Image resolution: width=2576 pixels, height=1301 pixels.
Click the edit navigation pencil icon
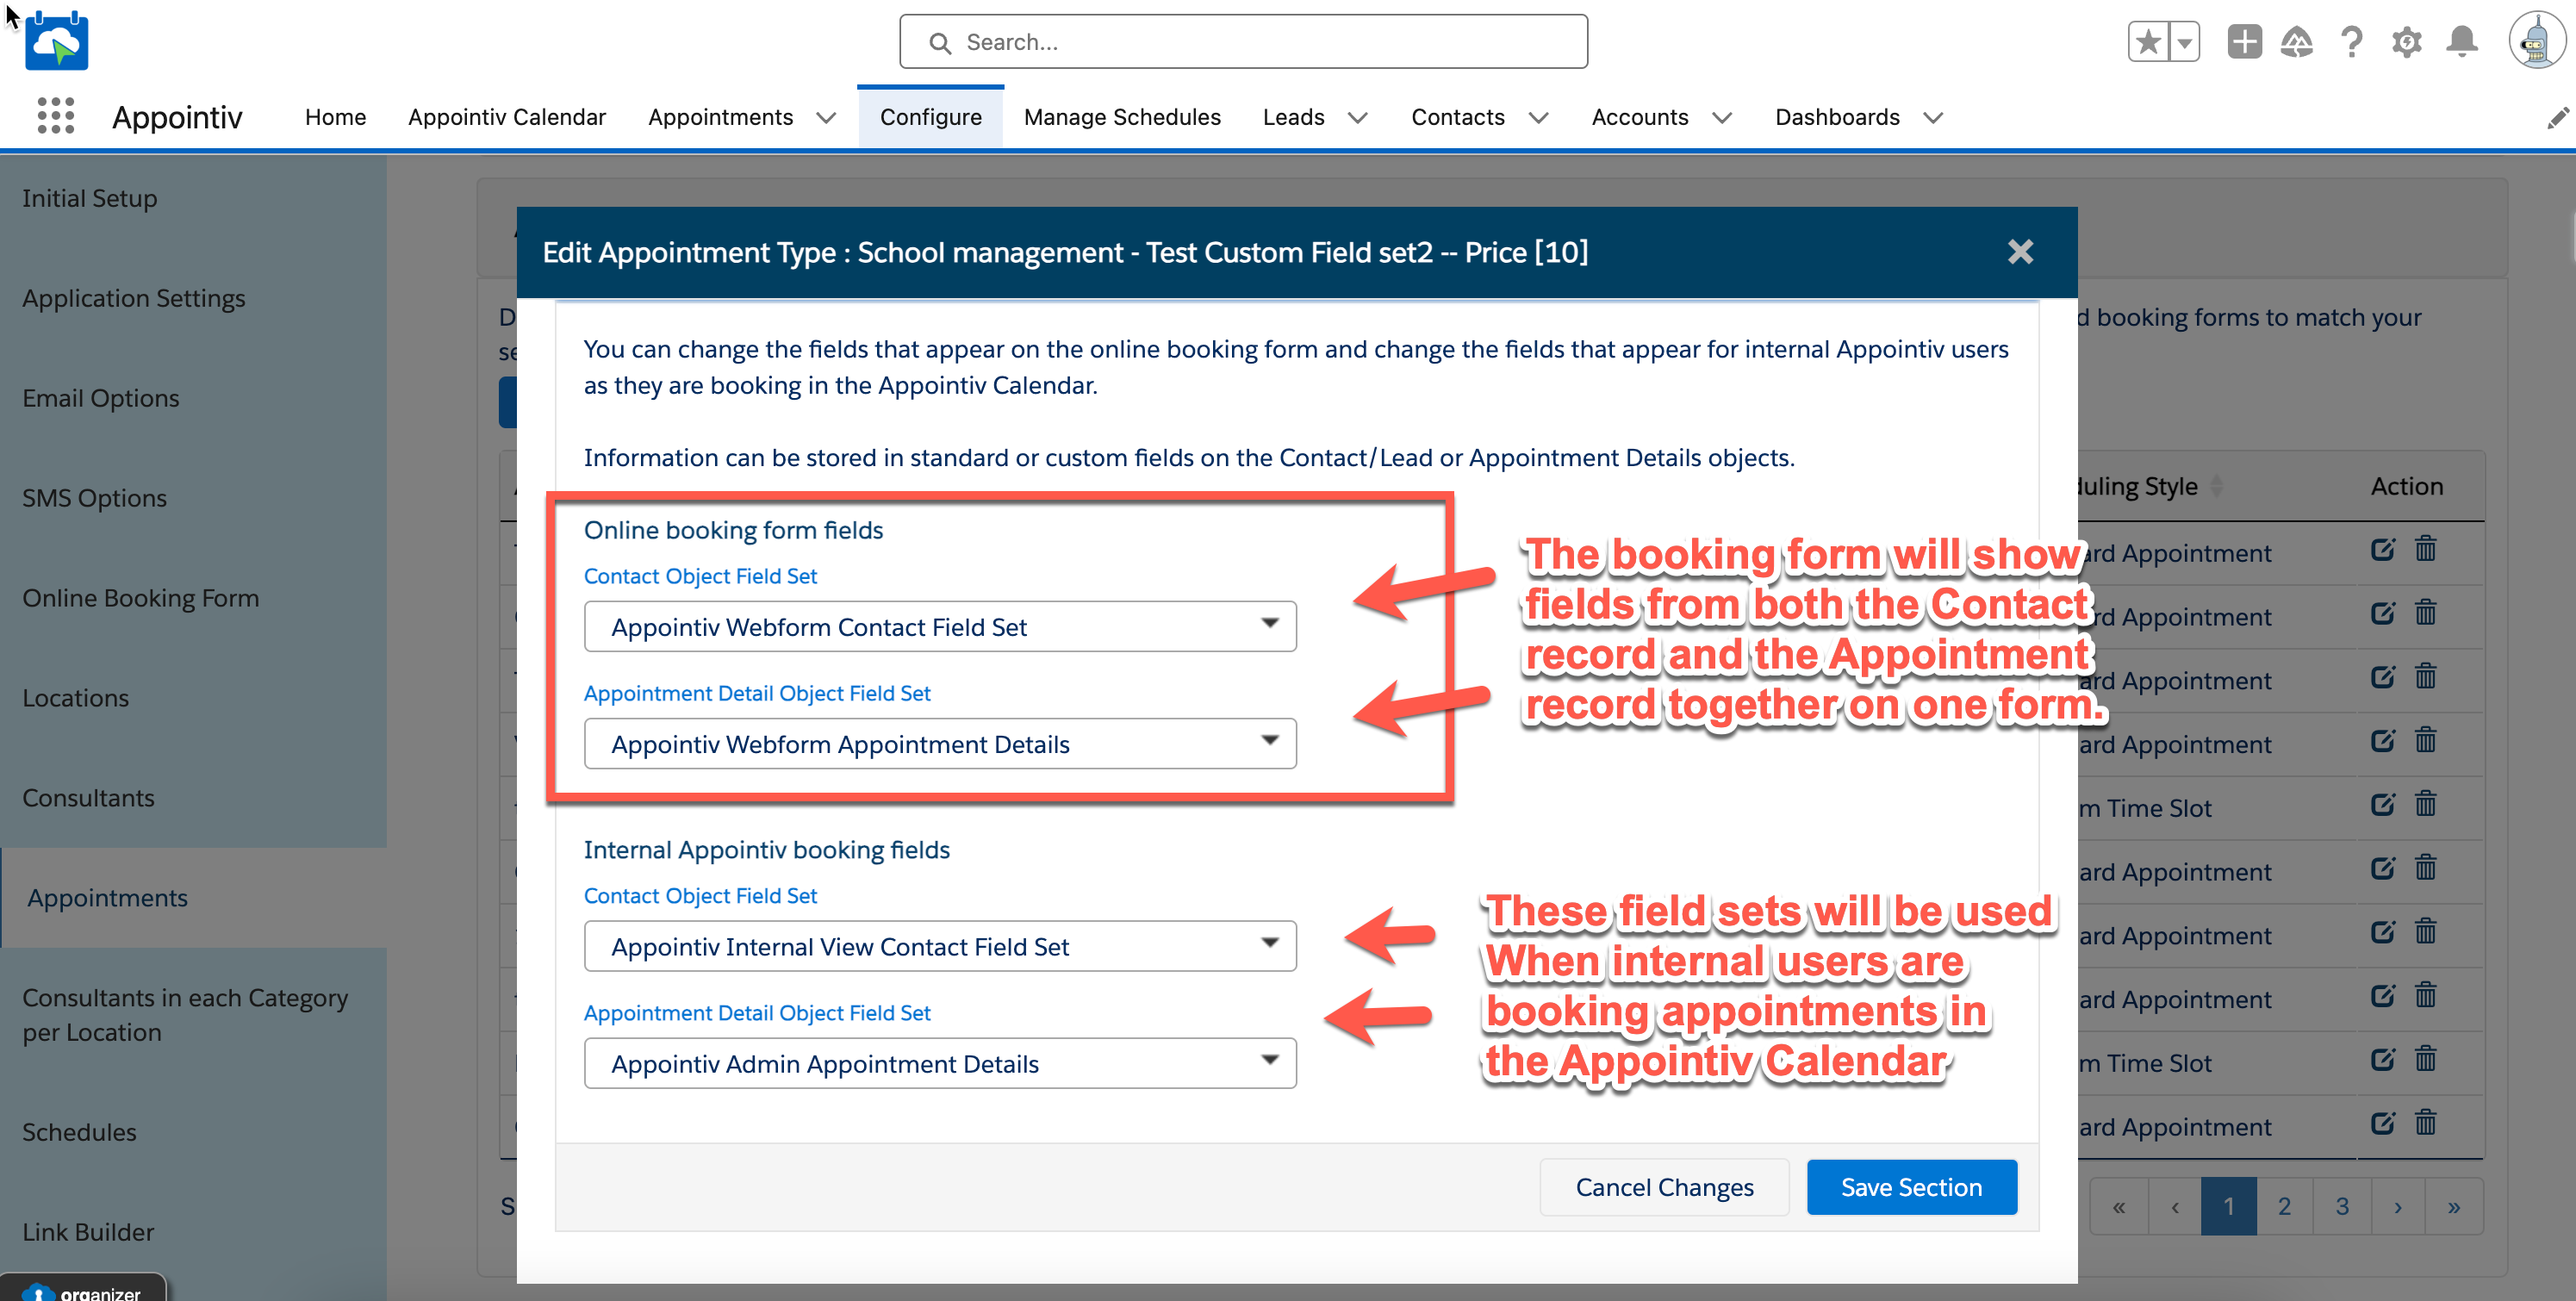coord(2557,118)
